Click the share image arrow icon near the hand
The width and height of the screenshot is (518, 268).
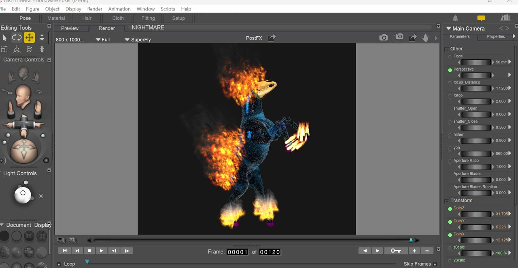point(412,38)
